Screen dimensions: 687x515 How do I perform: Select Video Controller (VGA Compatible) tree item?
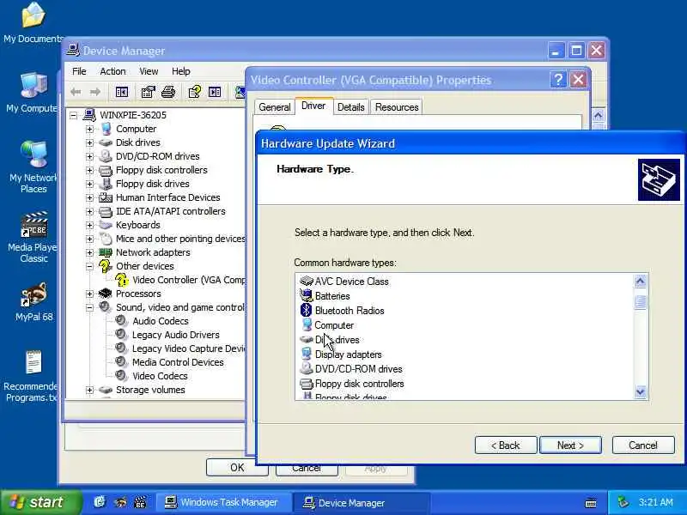coord(180,280)
